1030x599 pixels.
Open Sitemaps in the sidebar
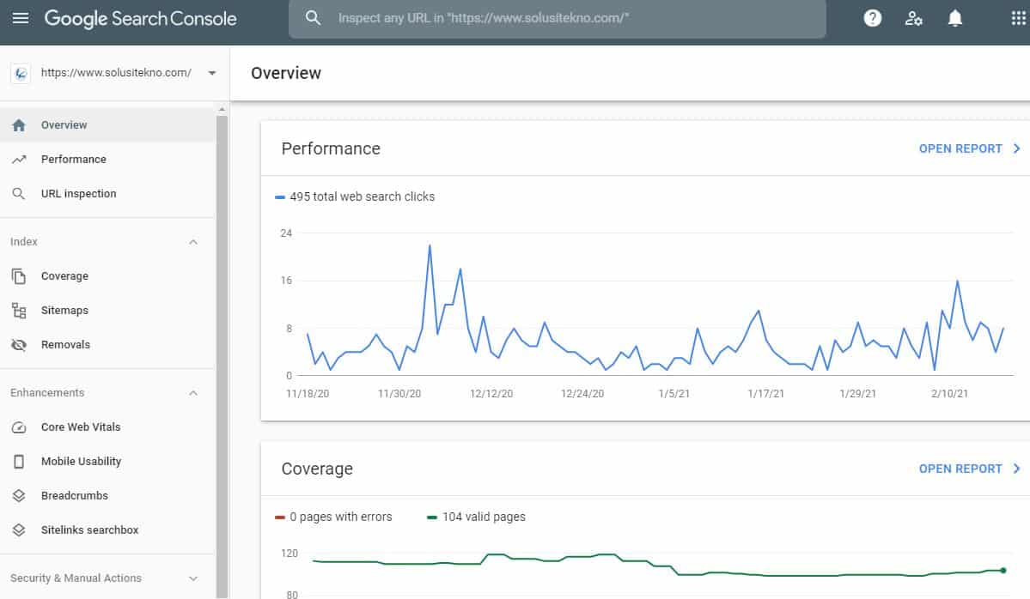(x=107, y=311)
